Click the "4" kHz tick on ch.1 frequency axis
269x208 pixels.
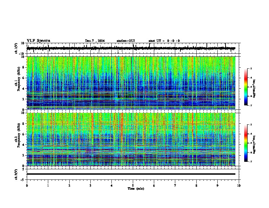click(x=23, y=89)
